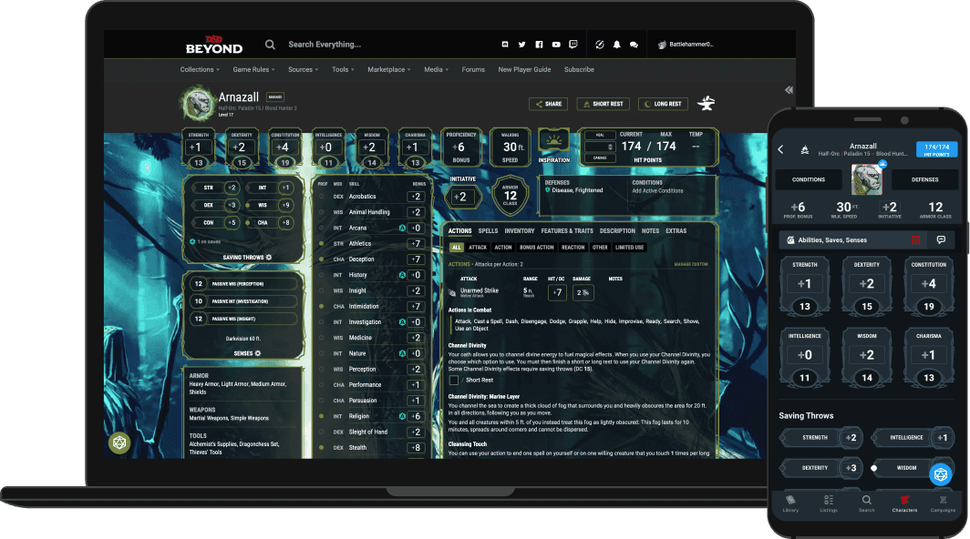Tap the Library icon in mobile bottom nav
Screen dimensions: 970x539
pyautogui.click(x=790, y=503)
